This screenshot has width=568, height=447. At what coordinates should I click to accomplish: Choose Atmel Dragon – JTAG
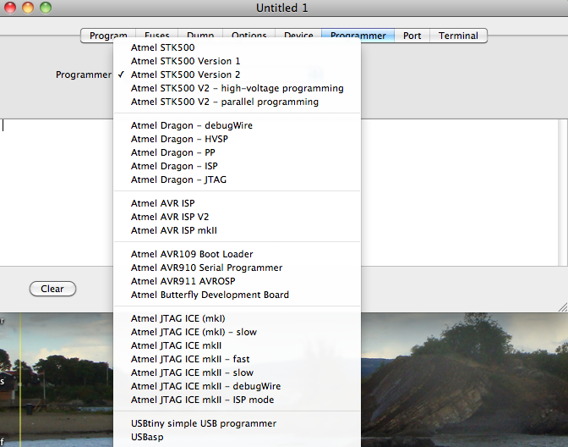[238, 179]
